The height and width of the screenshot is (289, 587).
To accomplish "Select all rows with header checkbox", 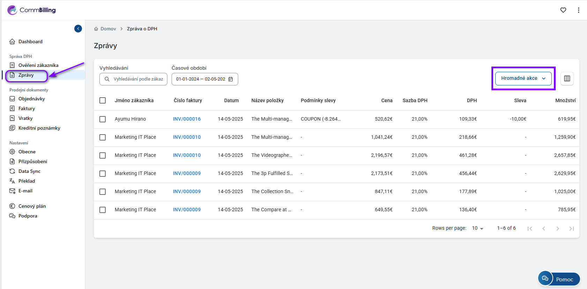I will point(103,100).
